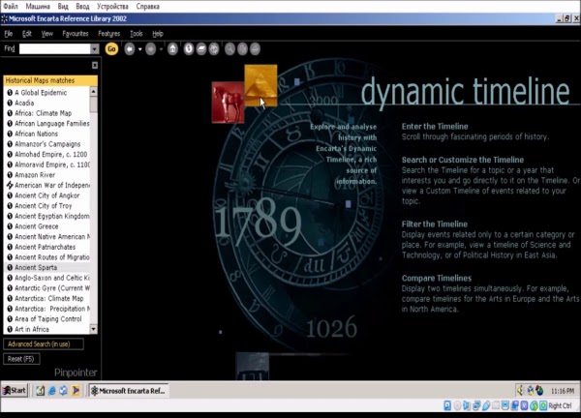Open the Back history dropdown arrow
Image resolution: width=581 pixels, height=418 pixels.
tap(139, 49)
